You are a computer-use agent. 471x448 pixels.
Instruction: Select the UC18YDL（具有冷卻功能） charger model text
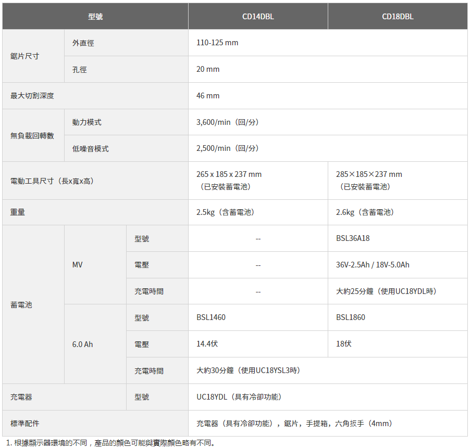tap(239, 396)
